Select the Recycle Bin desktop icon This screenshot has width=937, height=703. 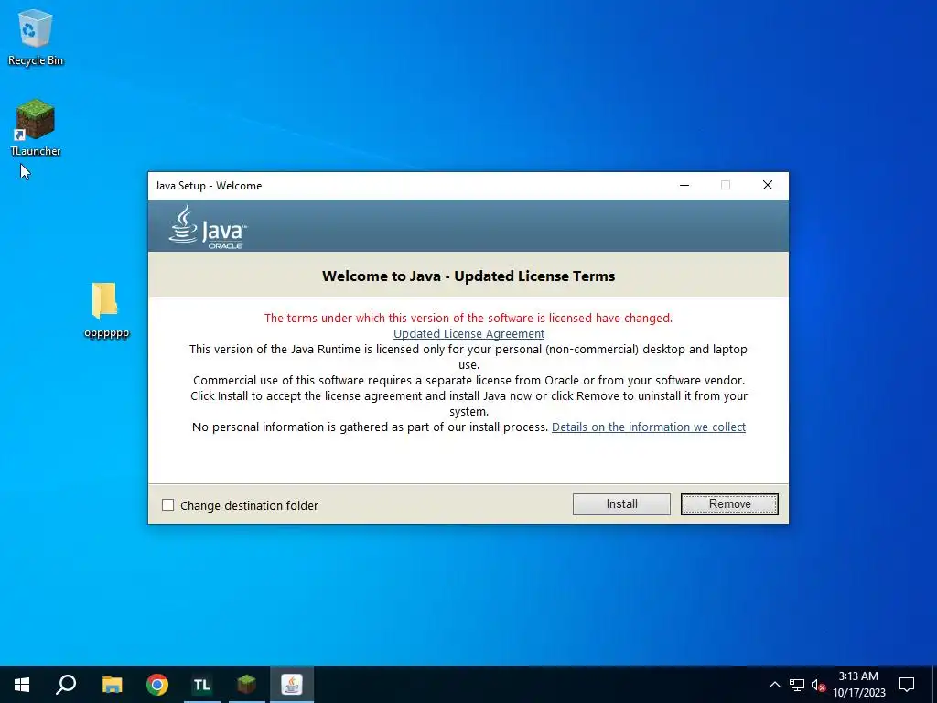click(x=36, y=38)
